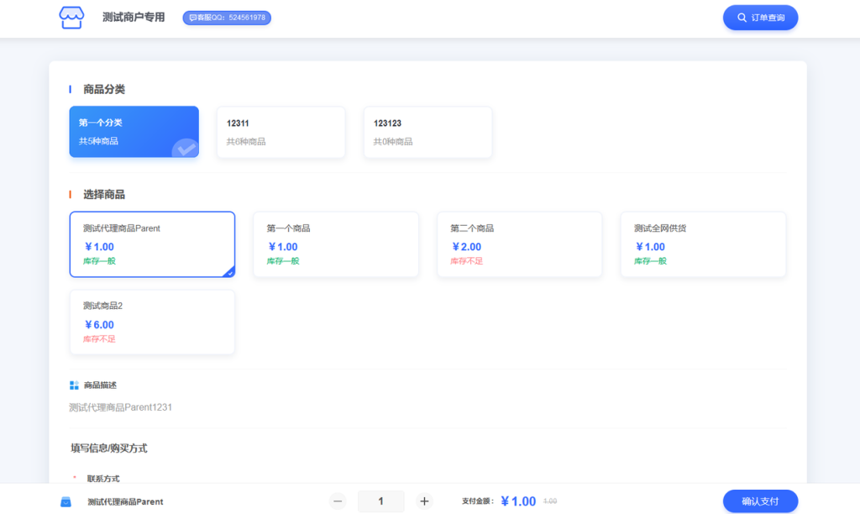
Task: Click the corner checkmark on selected product
Action: (x=229, y=272)
